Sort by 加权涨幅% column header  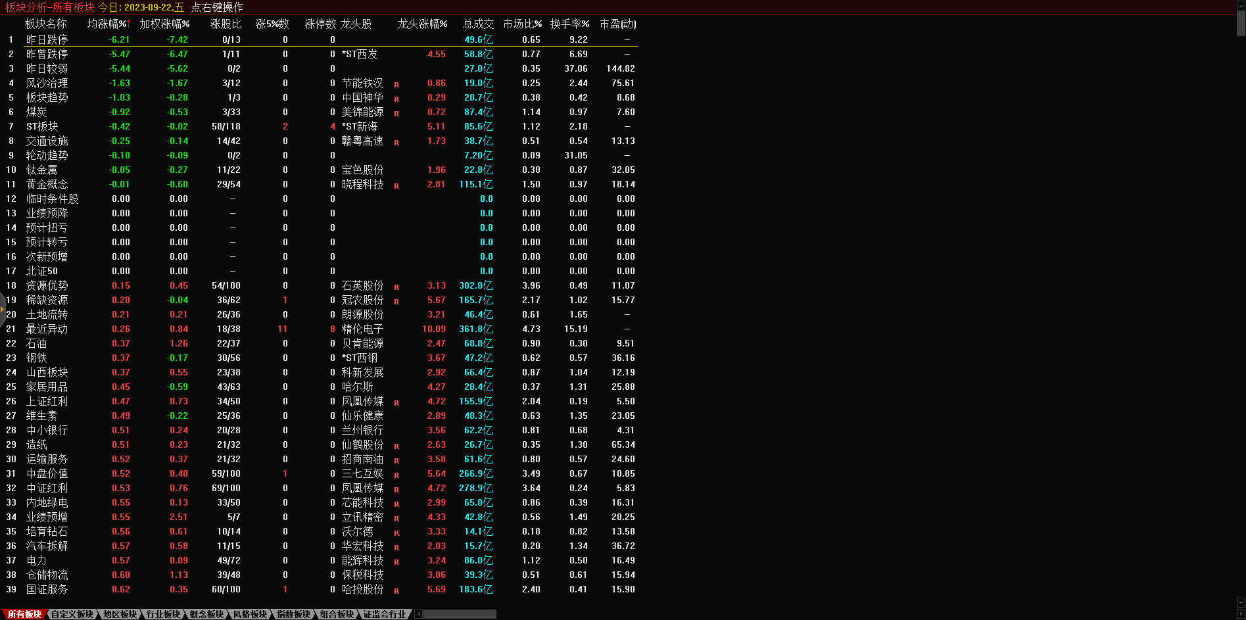point(164,24)
